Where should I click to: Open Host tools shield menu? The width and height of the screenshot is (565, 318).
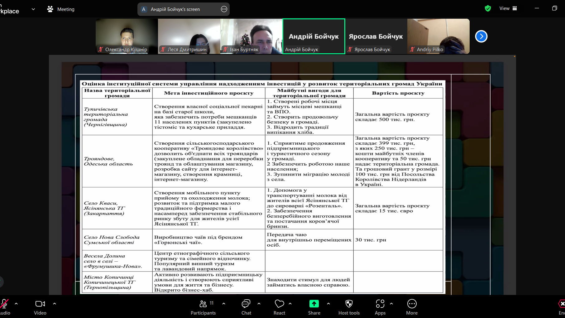[349, 307]
